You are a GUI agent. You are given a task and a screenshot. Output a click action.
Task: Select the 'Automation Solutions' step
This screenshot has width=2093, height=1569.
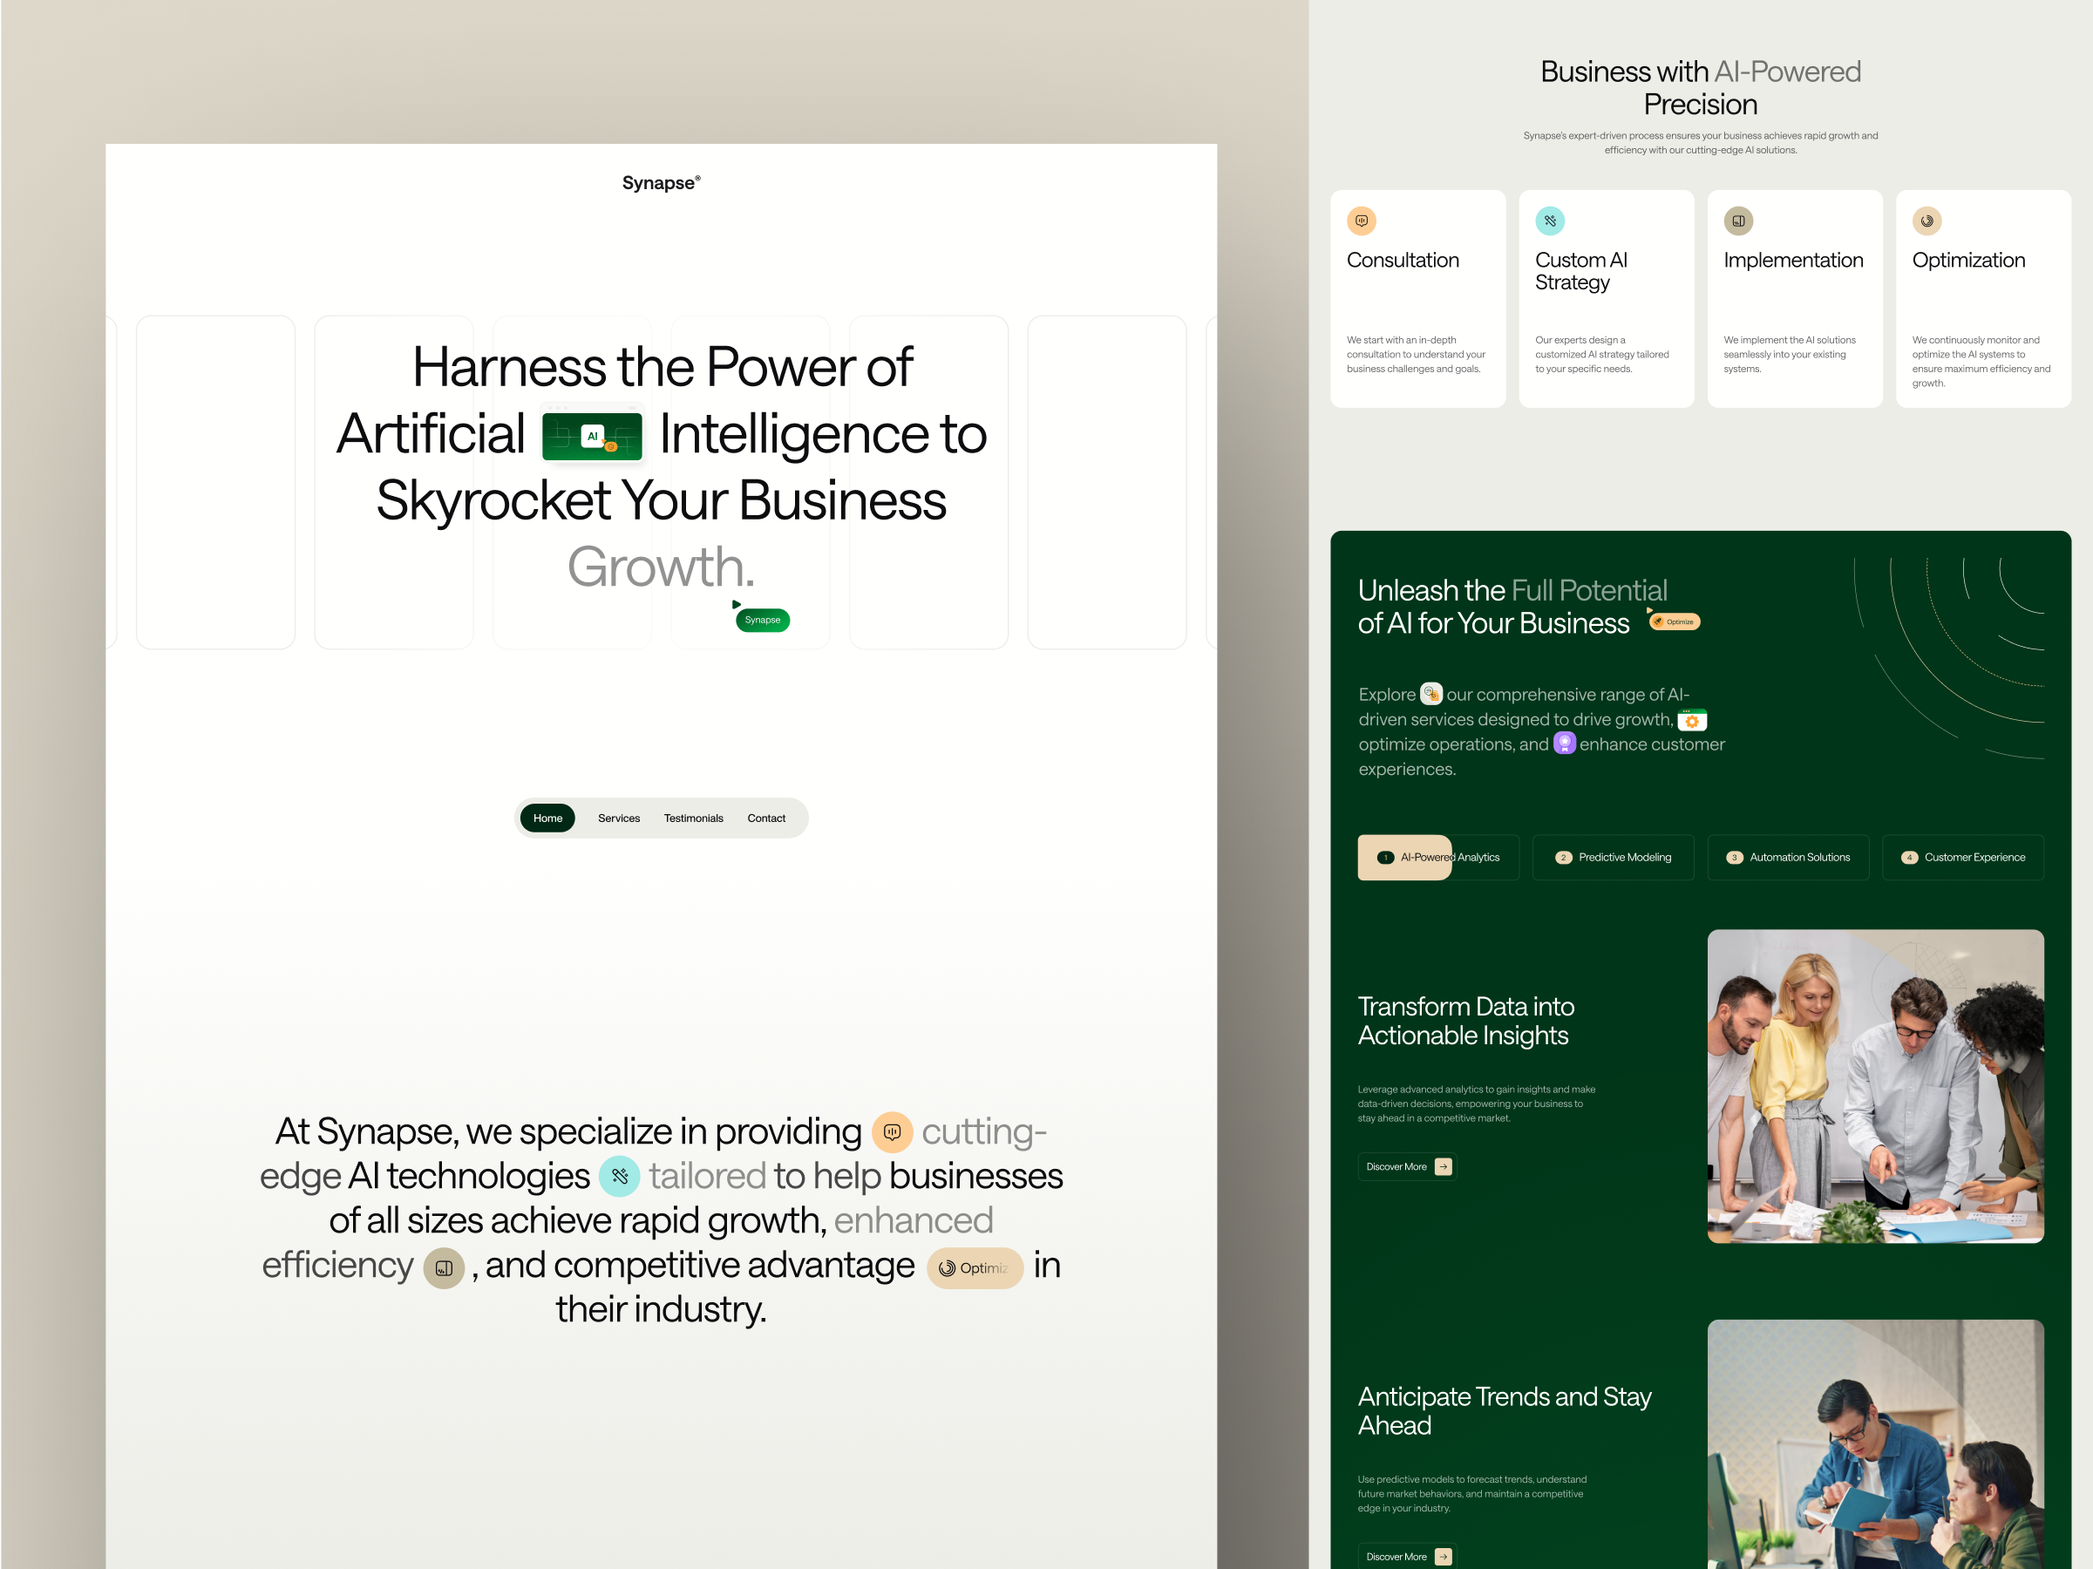pos(1788,858)
